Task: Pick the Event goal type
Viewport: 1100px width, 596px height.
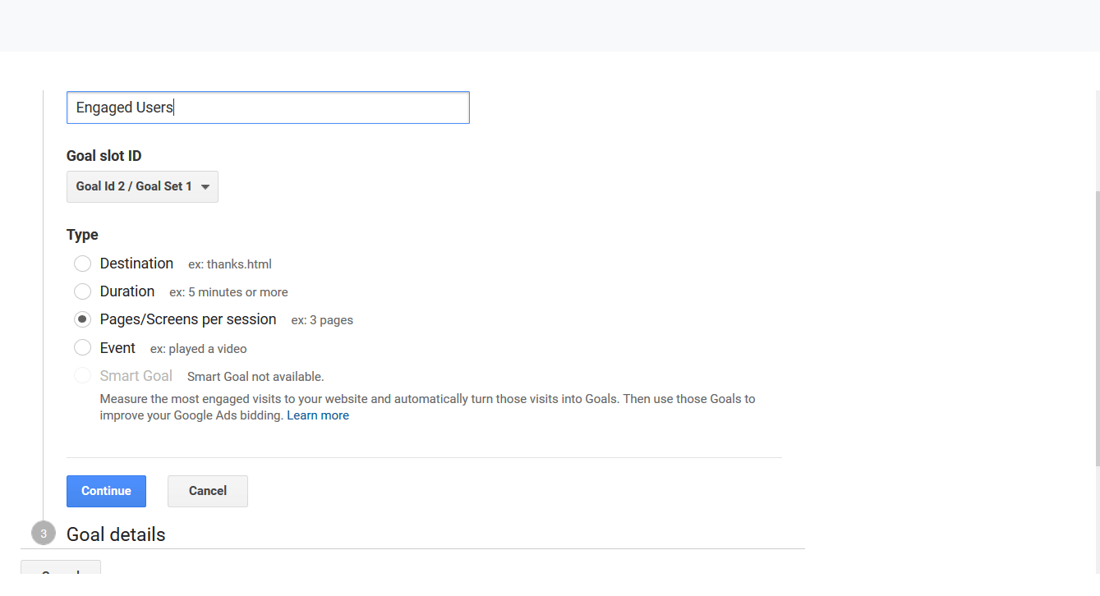Action: [x=82, y=347]
